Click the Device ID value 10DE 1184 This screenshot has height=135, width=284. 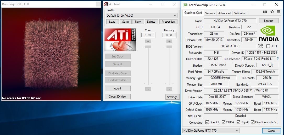[262, 53]
